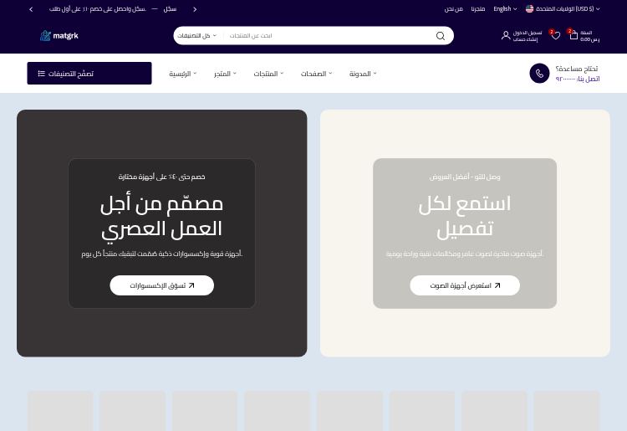Expand the المنتجات menu
Image resolution: width=627 pixels, height=431 pixels.
click(268, 74)
